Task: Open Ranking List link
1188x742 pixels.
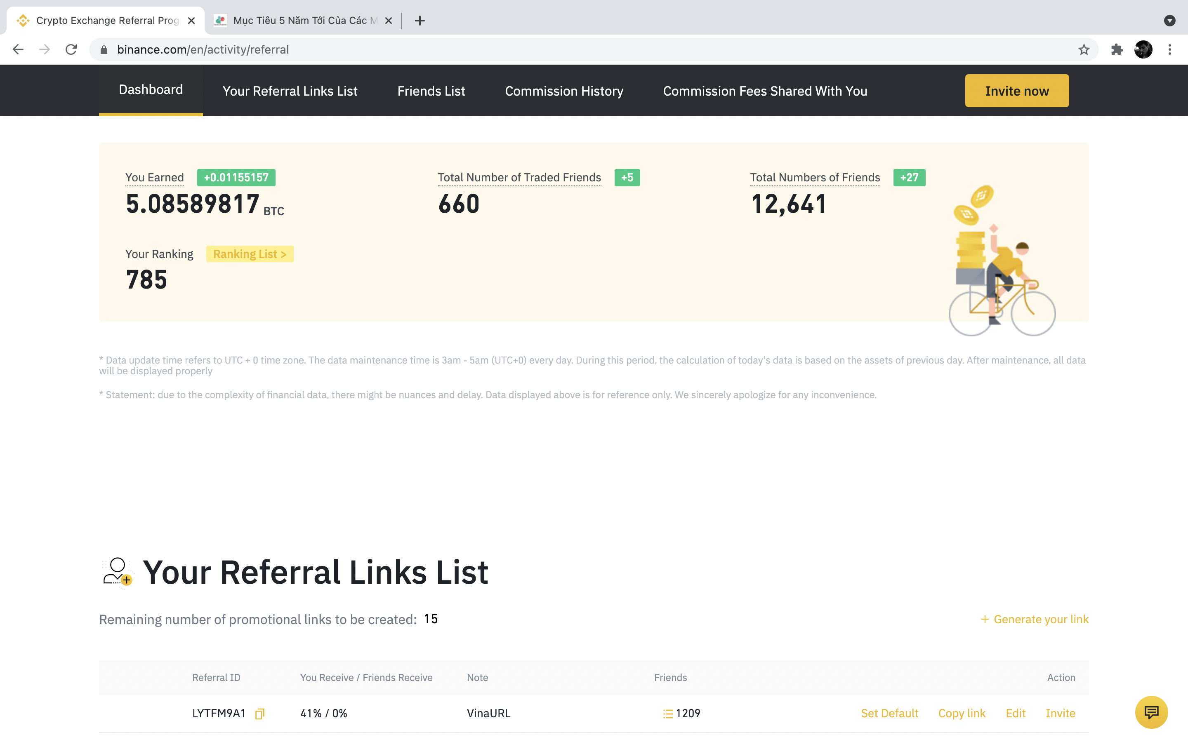Action: click(x=250, y=254)
